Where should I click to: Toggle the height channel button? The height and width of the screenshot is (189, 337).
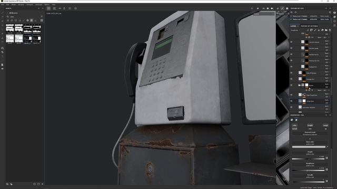pos(310,125)
